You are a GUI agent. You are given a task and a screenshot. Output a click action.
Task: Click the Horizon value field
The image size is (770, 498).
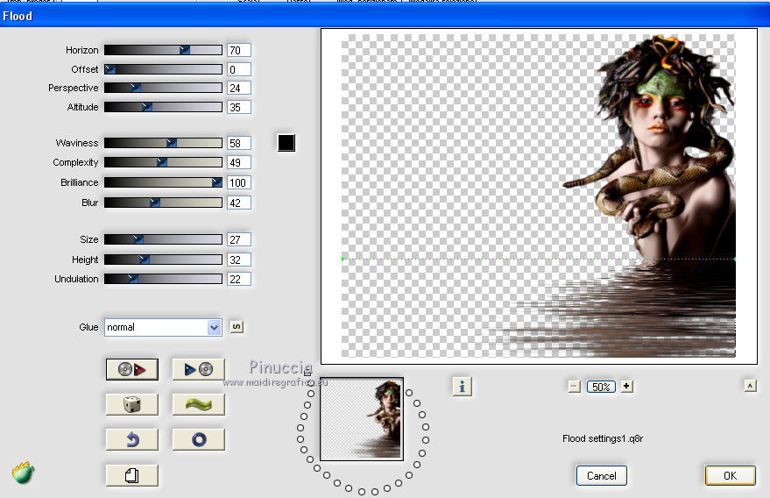tap(239, 50)
